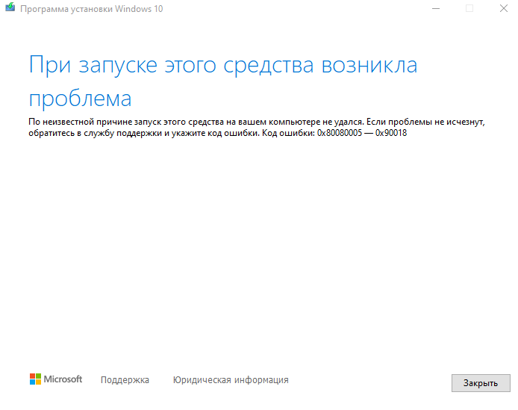Screen dimensions: 518x410
Task: Click the Закрыть button
Action: point(481,383)
